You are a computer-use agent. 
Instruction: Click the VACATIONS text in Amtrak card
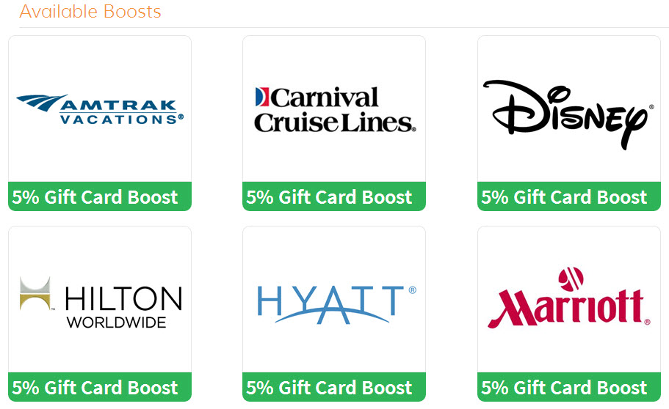tap(120, 119)
